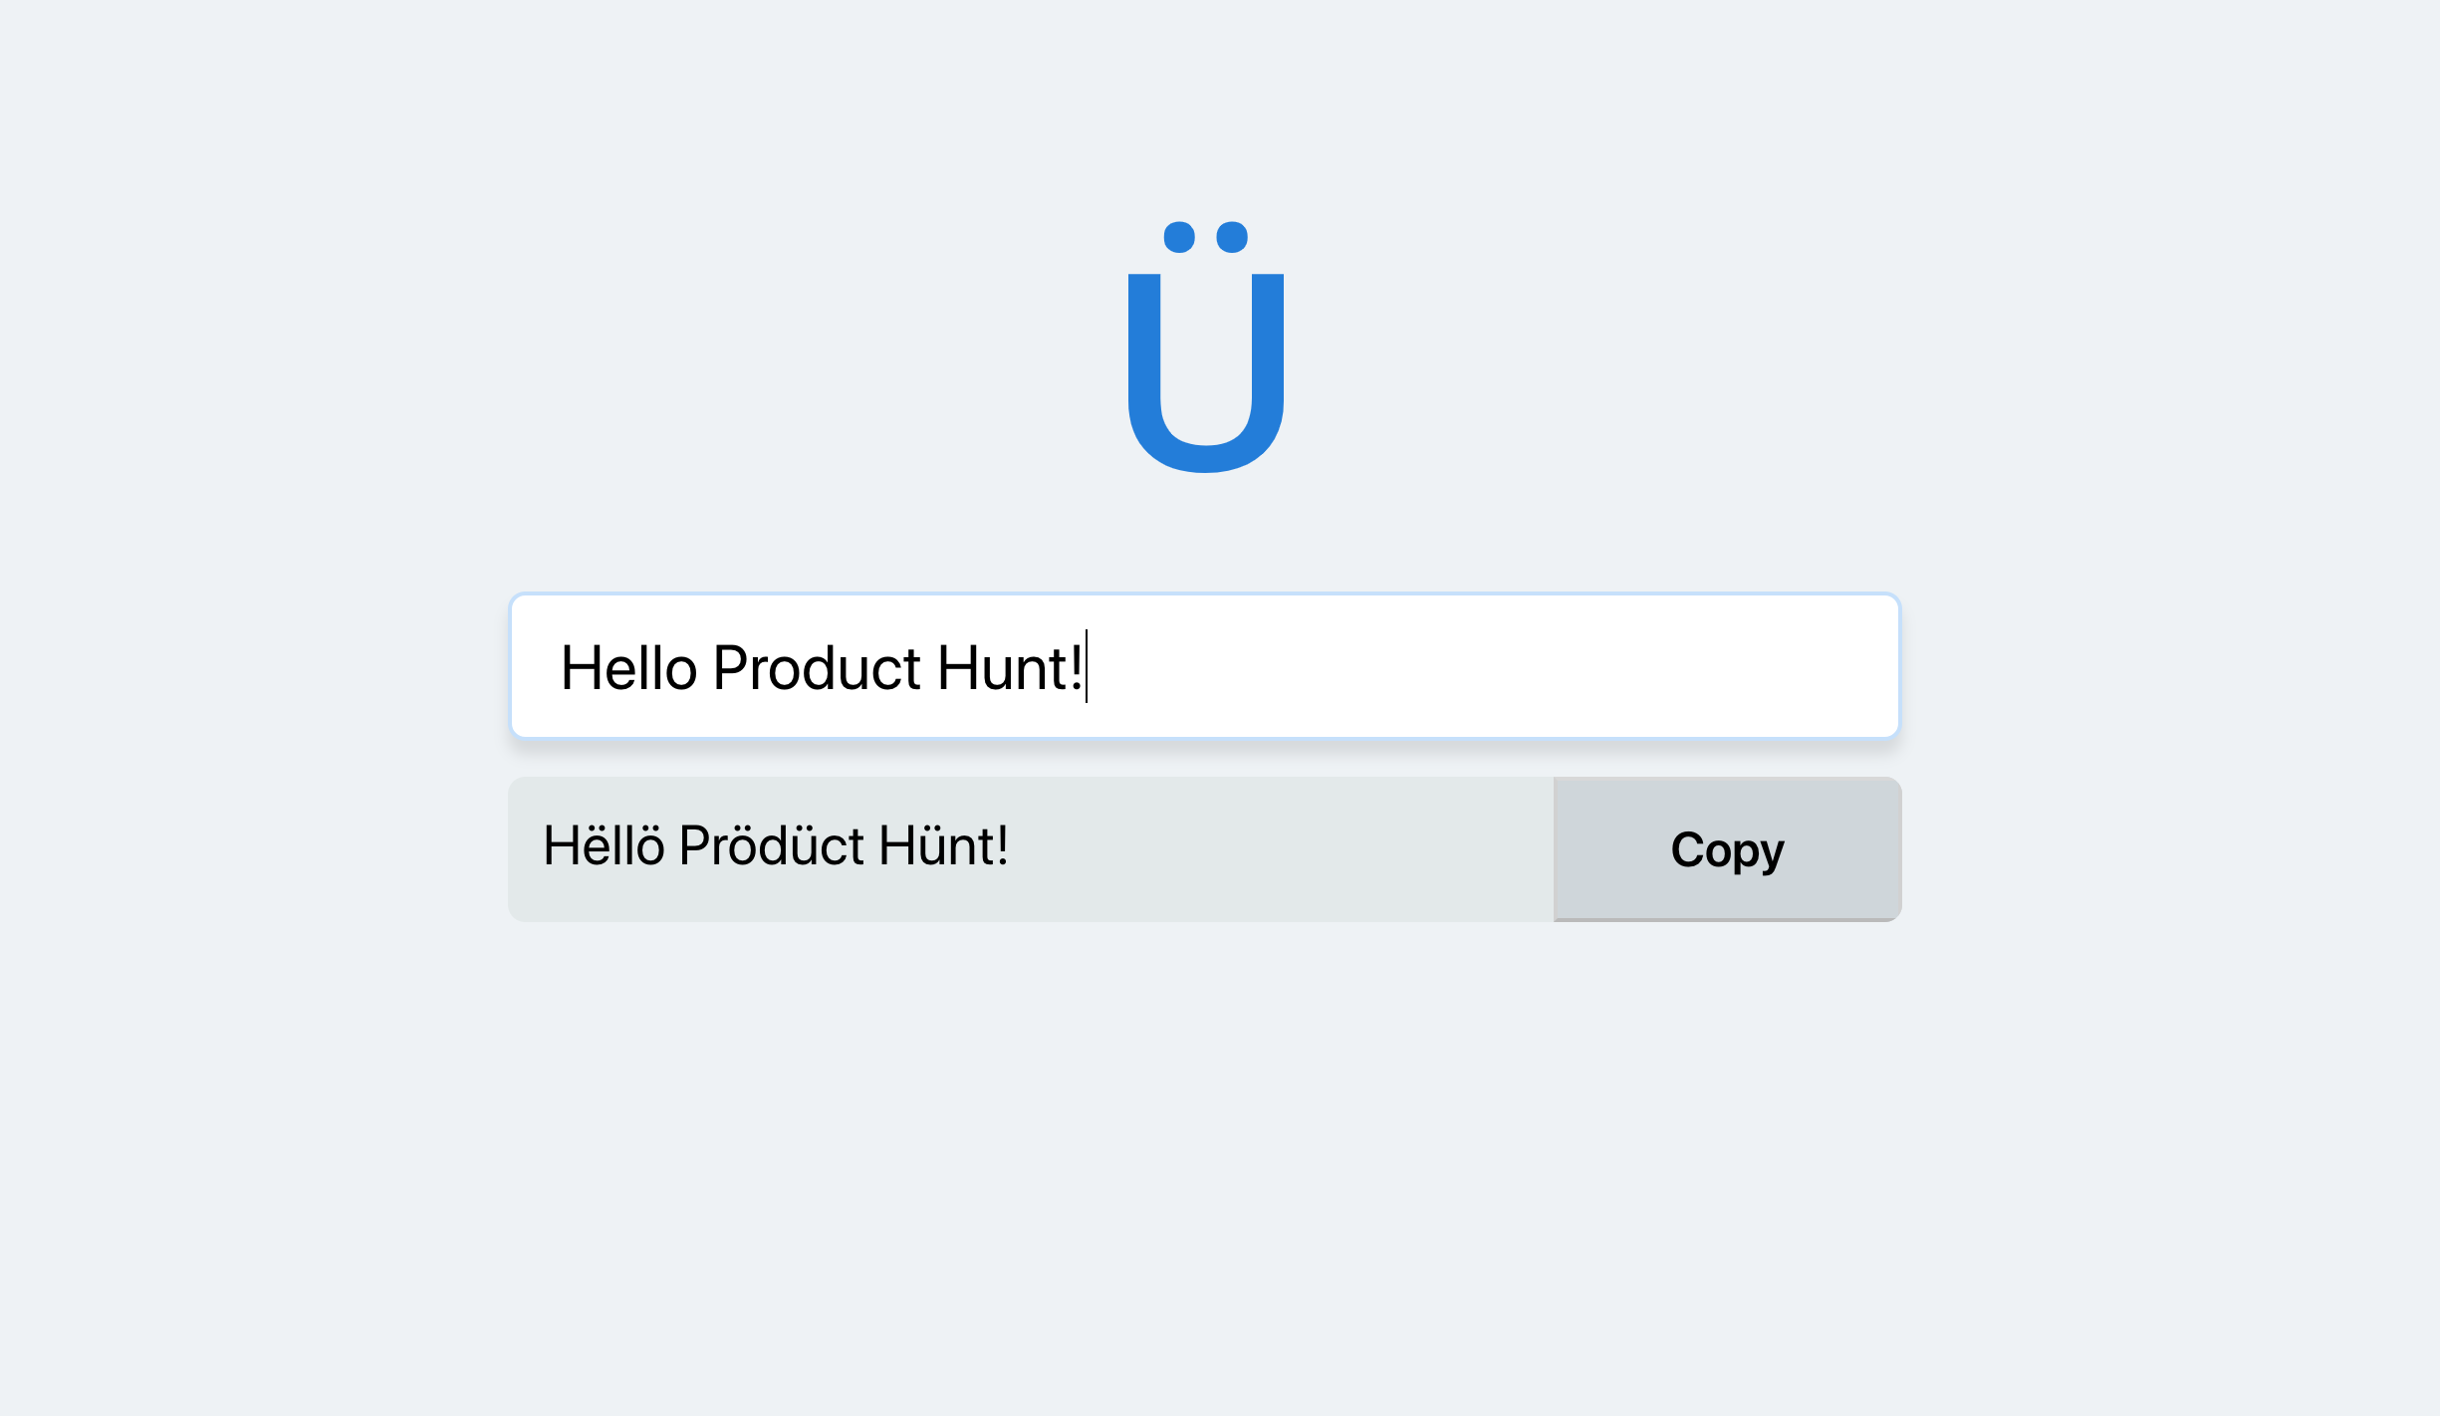Click the word 'Hello' in the input
Image resolution: width=2440 pixels, height=1416 pixels.
point(627,669)
